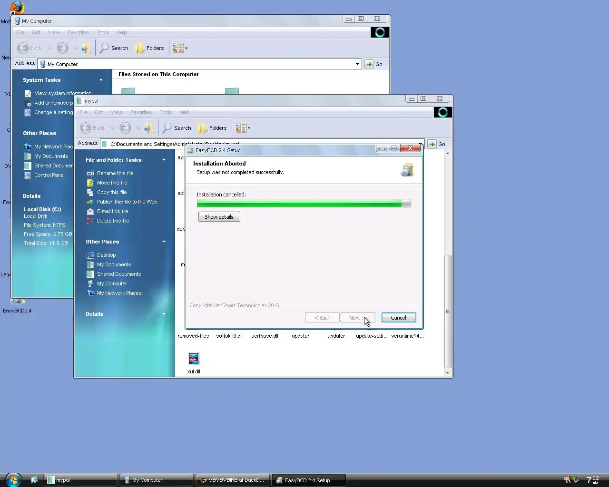Collapse File and Folder Tasks panel

[x=164, y=160]
